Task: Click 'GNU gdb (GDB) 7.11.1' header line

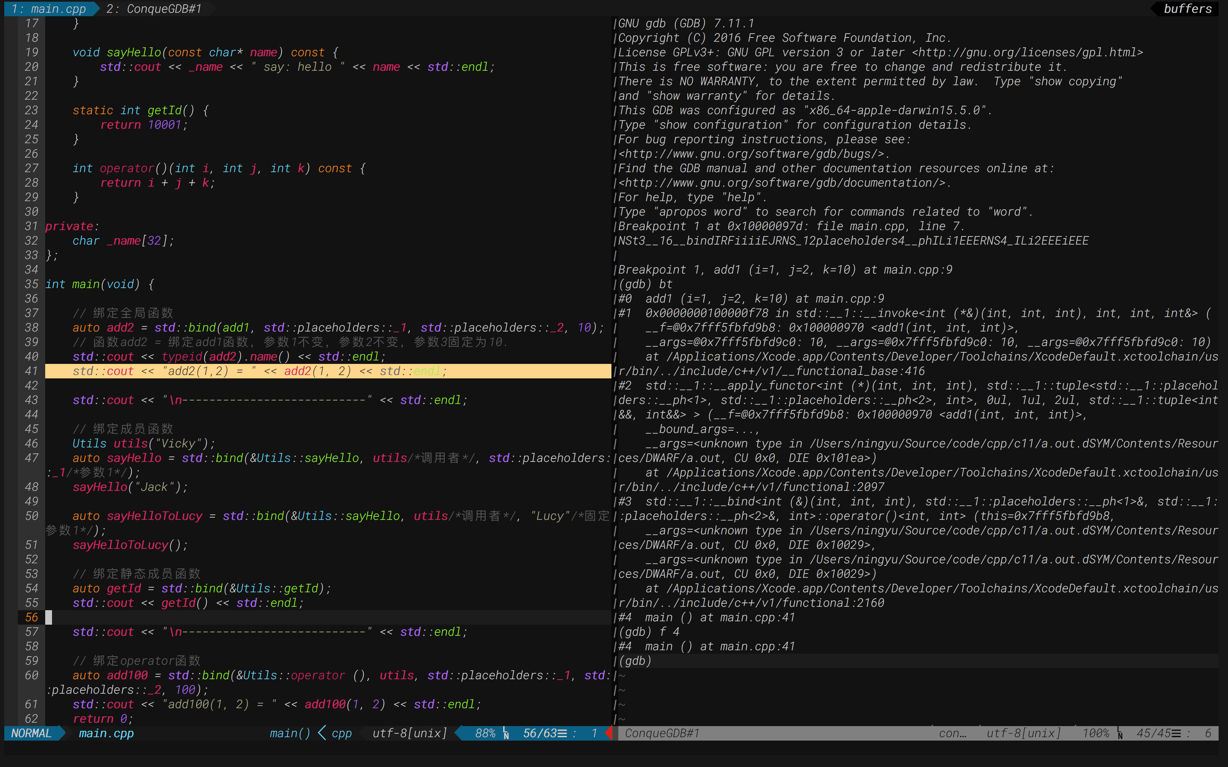Action: click(686, 23)
